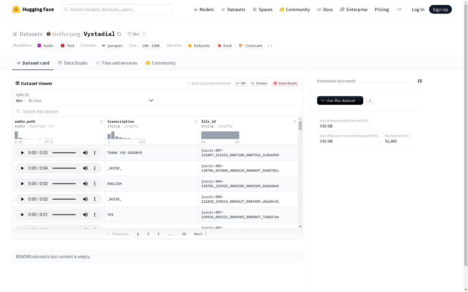Focus the Search this dataset field
The image size is (468, 292).
(x=157, y=112)
